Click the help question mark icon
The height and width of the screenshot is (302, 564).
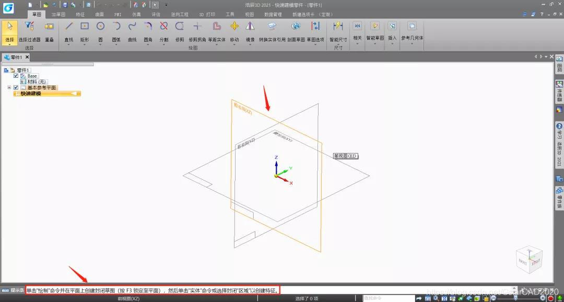(x=542, y=15)
